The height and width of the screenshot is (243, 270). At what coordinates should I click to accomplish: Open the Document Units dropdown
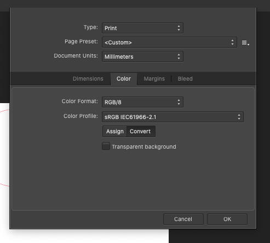(x=142, y=56)
